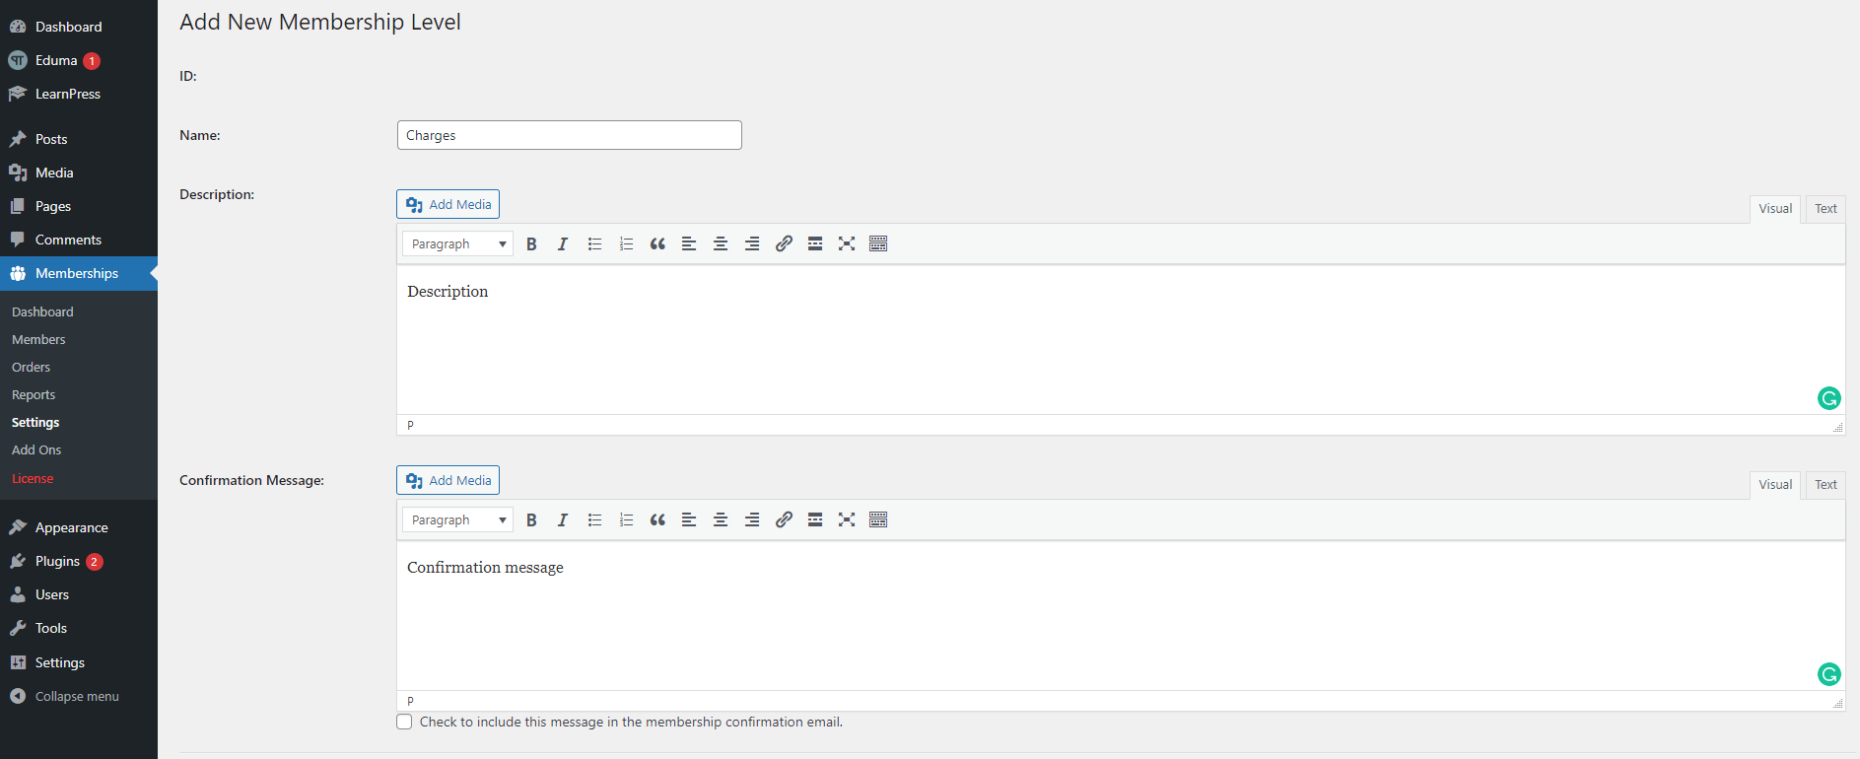The width and height of the screenshot is (1860, 759).
Task: Align left in the Confirmation Message editor
Action: tap(689, 519)
